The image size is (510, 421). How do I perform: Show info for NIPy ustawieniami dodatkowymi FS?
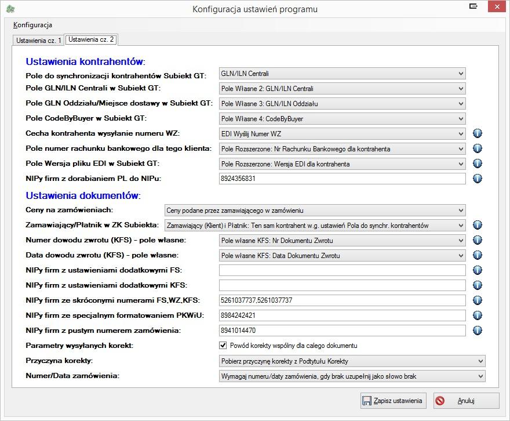pyautogui.click(x=477, y=270)
